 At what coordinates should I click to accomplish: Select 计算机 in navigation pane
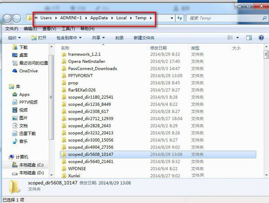[x=18, y=157]
